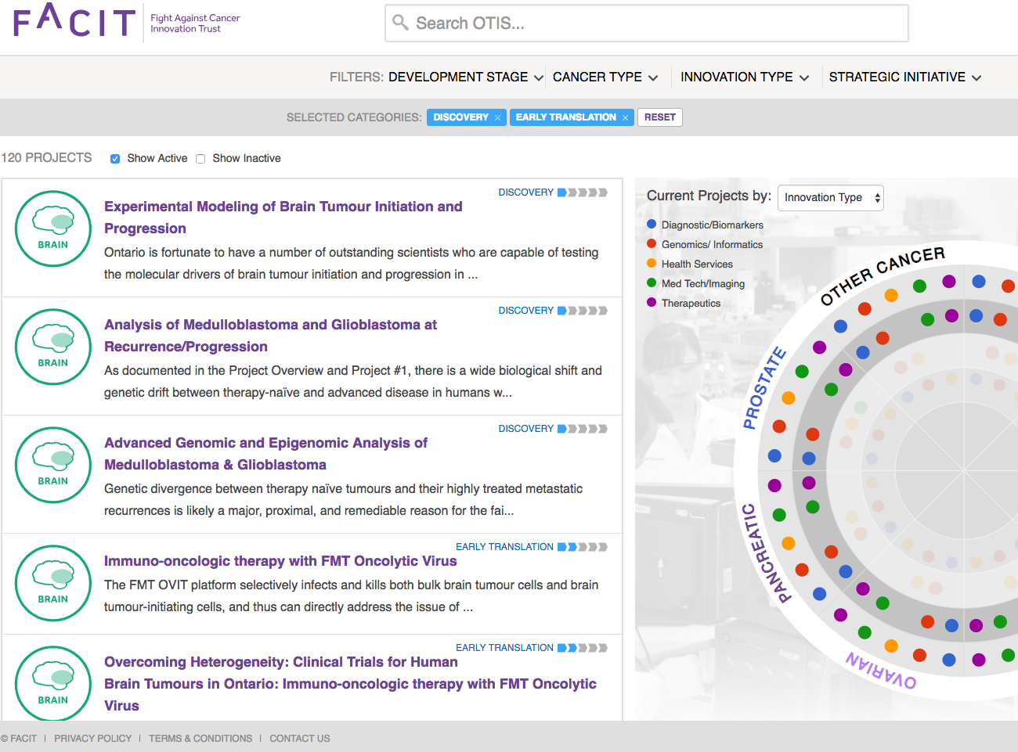This screenshot has width=1018, height=752.
Task: Uncheck the Show Active checkbox
Action: point(115,159)
